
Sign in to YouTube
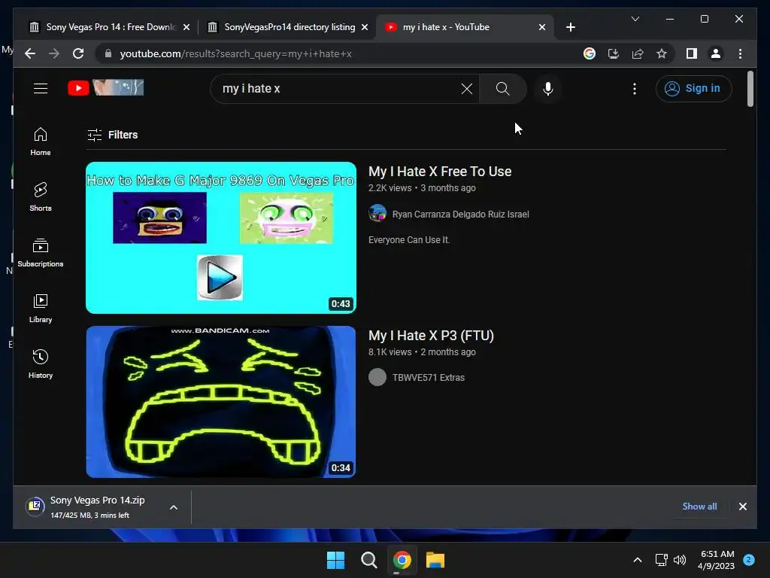pos(693,89)
